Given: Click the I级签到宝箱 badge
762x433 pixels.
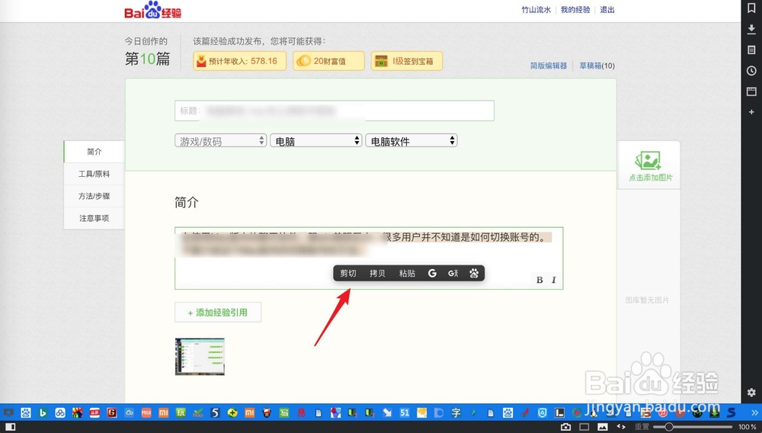Looking at the screenshot, I should [407, 61].
